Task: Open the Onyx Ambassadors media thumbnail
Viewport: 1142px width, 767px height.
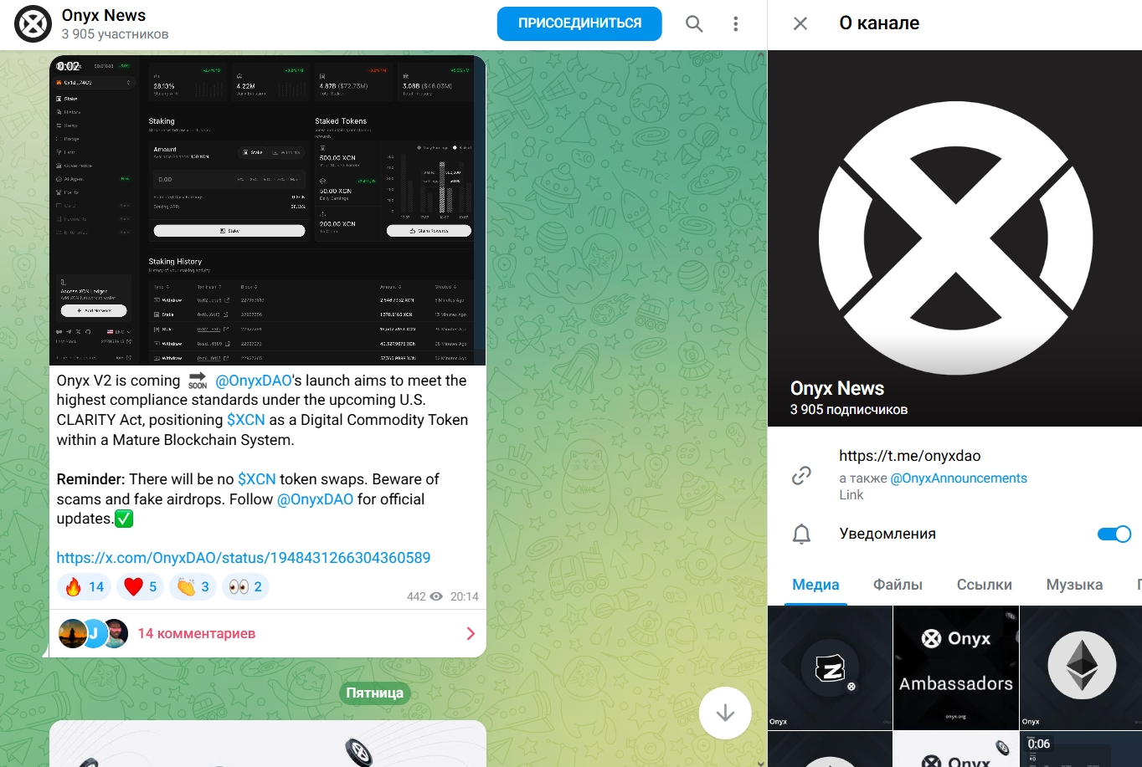Action: (956, 667)
